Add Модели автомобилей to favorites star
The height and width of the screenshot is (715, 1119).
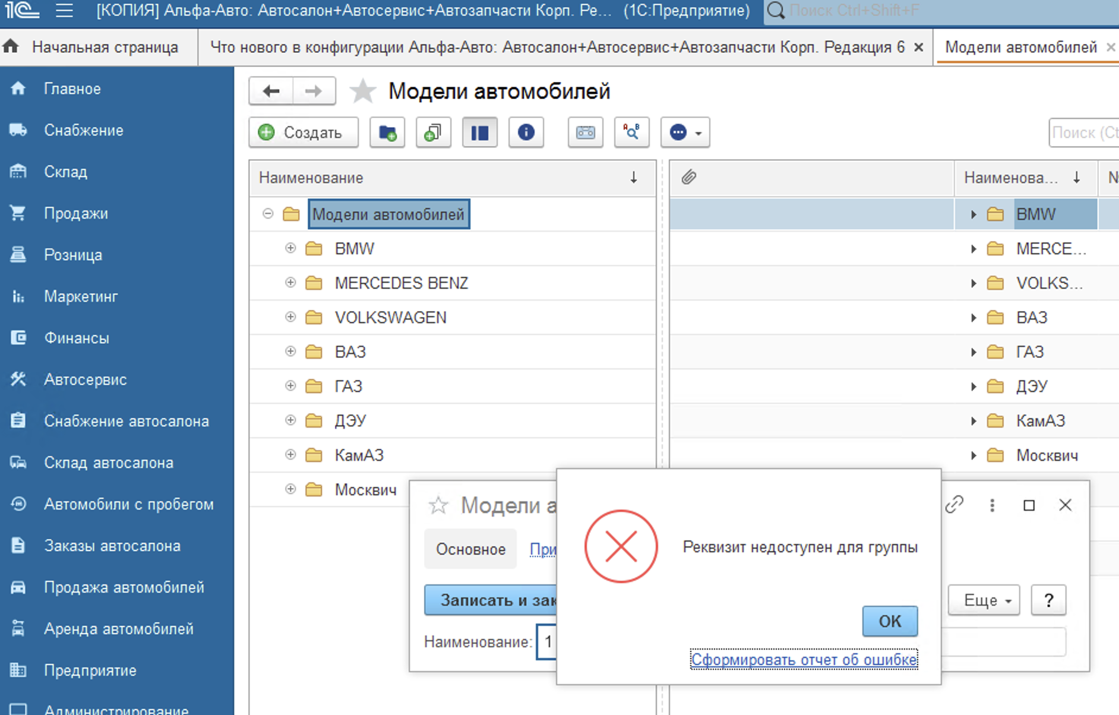tap(362, 91)
